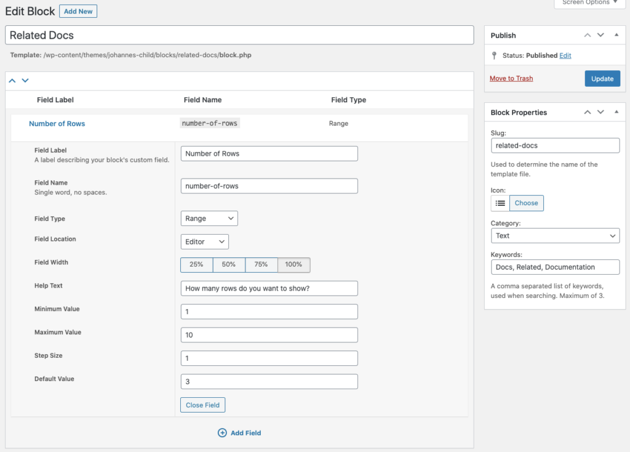Click the Field Name input with number-of-rows
This screenshot has height=452, width=630.
point(269,186)
